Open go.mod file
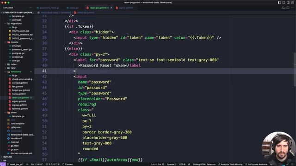 pyautogui.click(x=14, y=146)
